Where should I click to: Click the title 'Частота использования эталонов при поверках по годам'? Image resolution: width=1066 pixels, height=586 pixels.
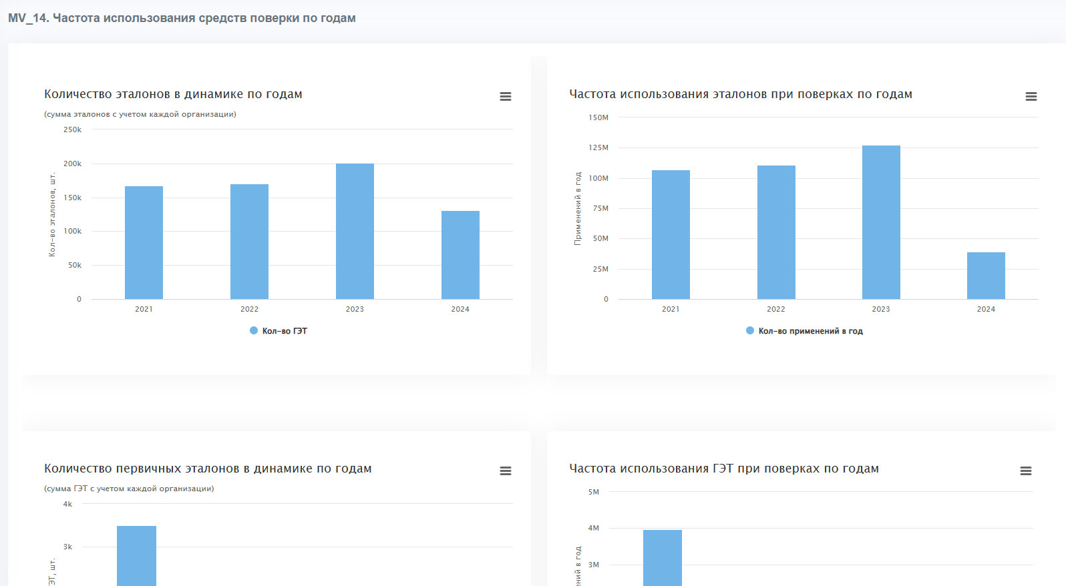(741, 94)
